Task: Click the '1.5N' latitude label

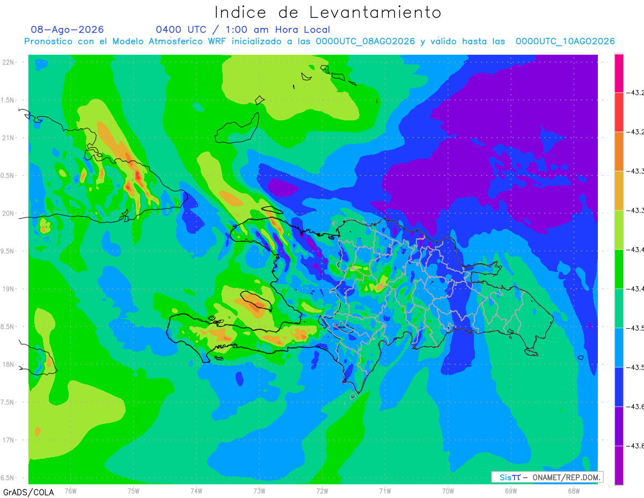Action: pyautogui.click(x=8, y=100)
